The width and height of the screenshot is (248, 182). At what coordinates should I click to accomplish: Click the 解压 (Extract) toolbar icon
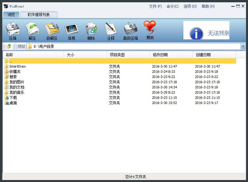coord(32,29)
